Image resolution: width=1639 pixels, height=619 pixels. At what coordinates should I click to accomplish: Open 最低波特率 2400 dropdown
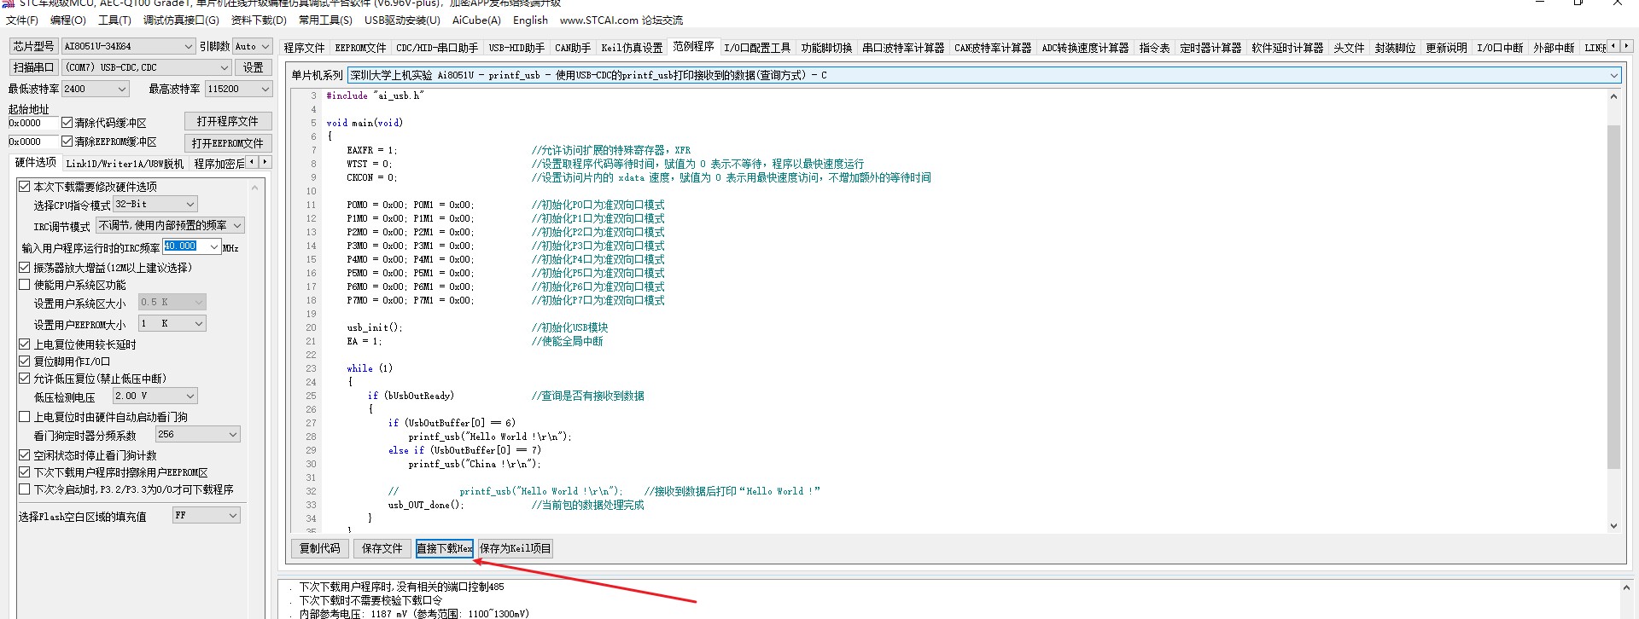click(x=95, y=89)
